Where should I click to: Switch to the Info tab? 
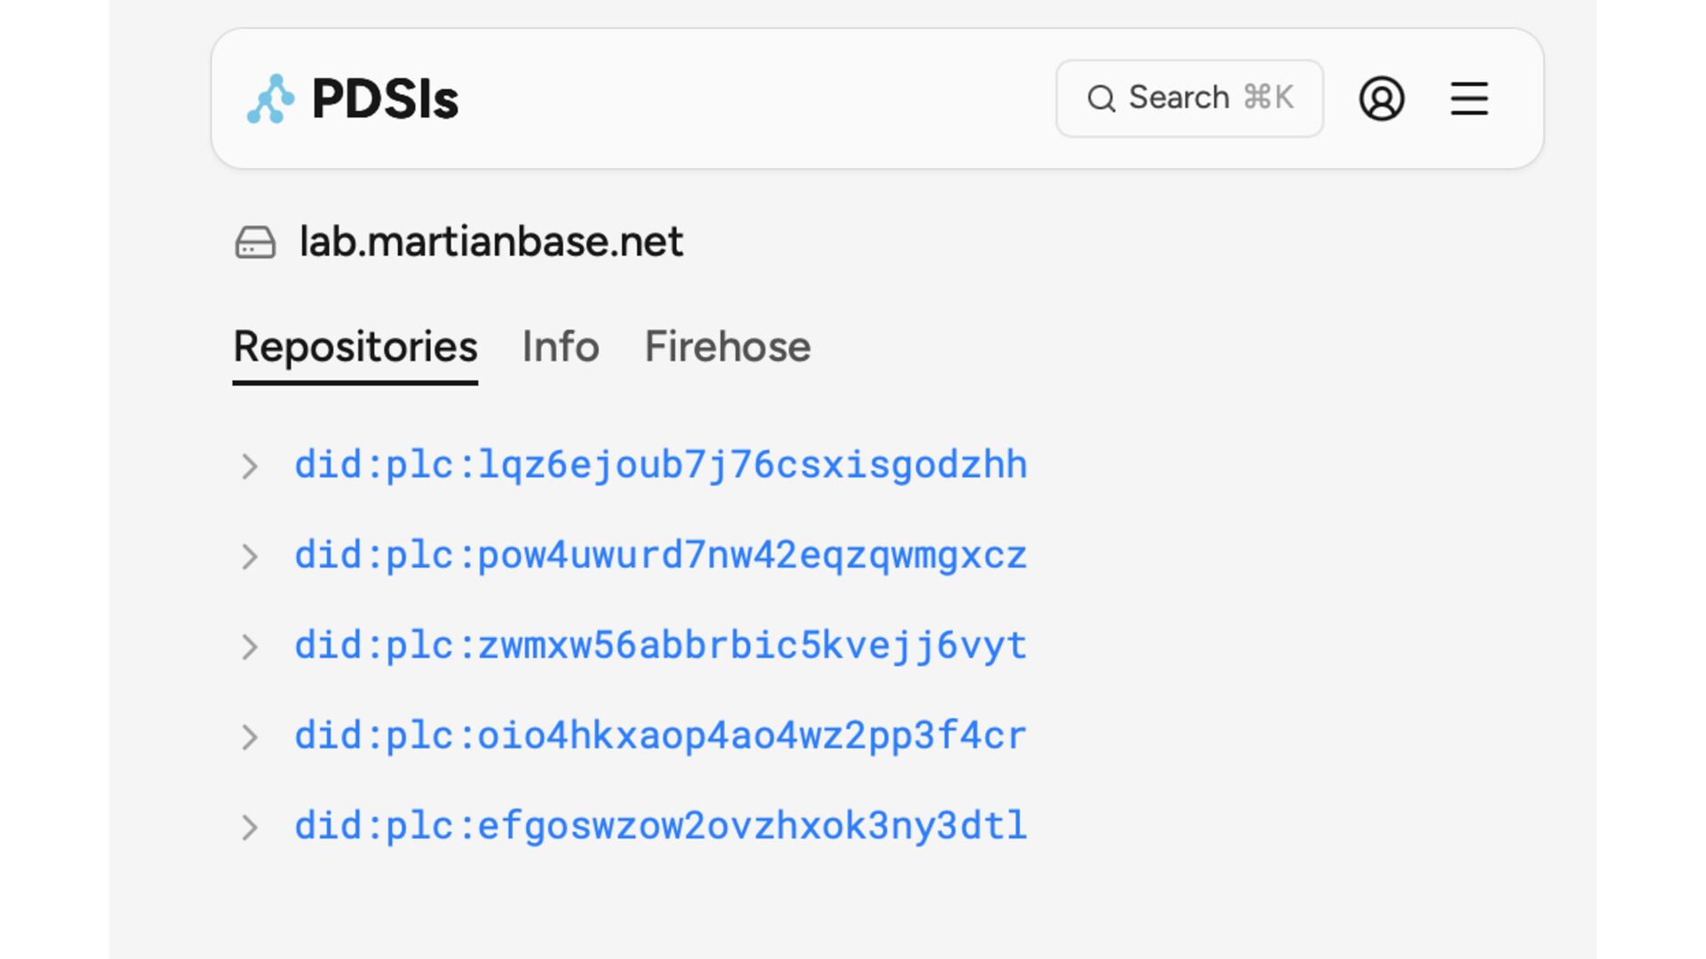[561, 347]
